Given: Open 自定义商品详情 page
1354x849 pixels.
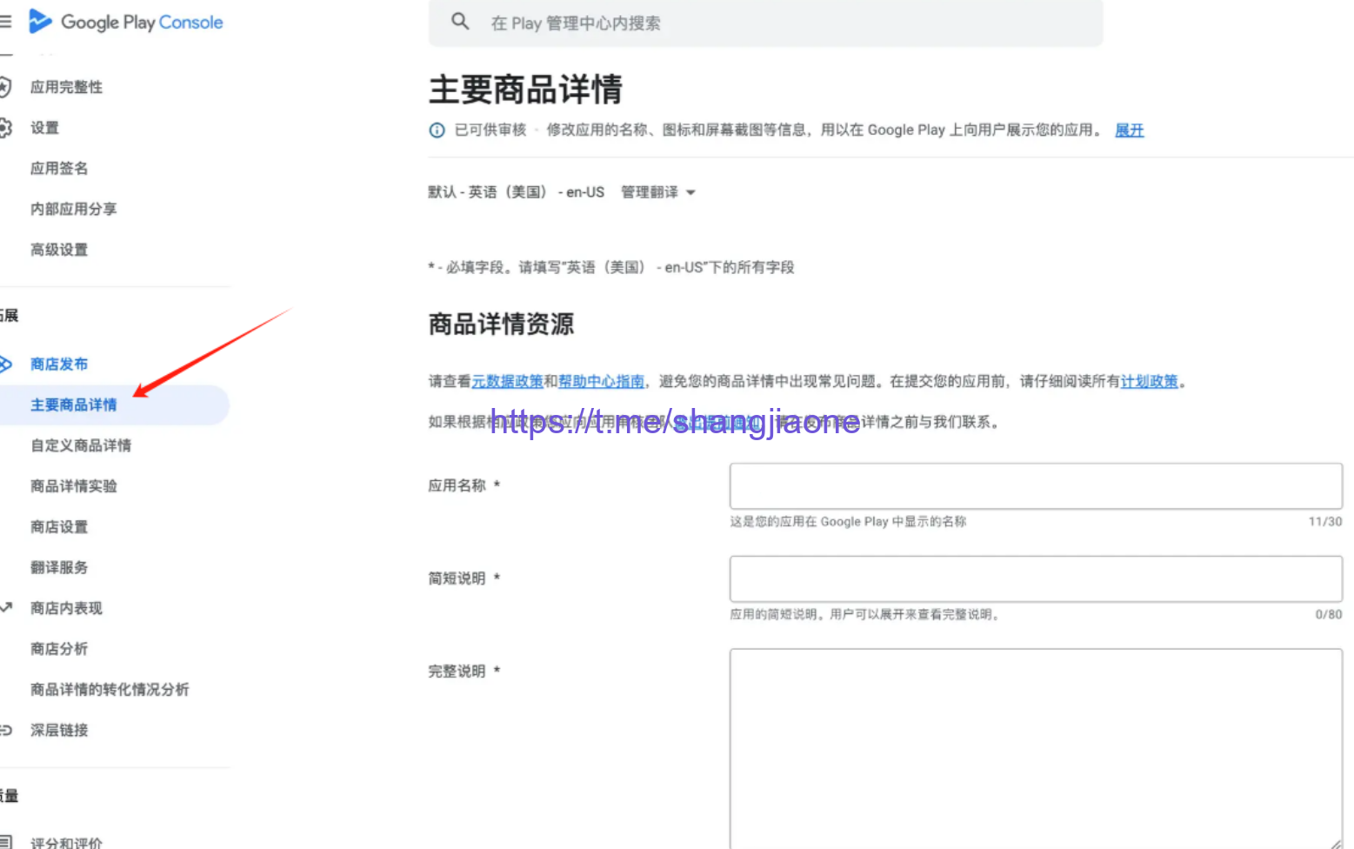Looking at the screenshot, I should point(81,445).
